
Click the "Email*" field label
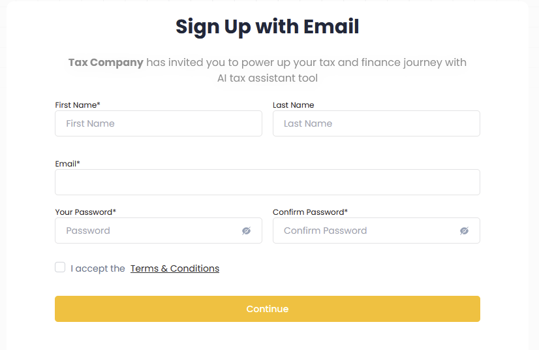pyautogui.click(x=67, y=164)
